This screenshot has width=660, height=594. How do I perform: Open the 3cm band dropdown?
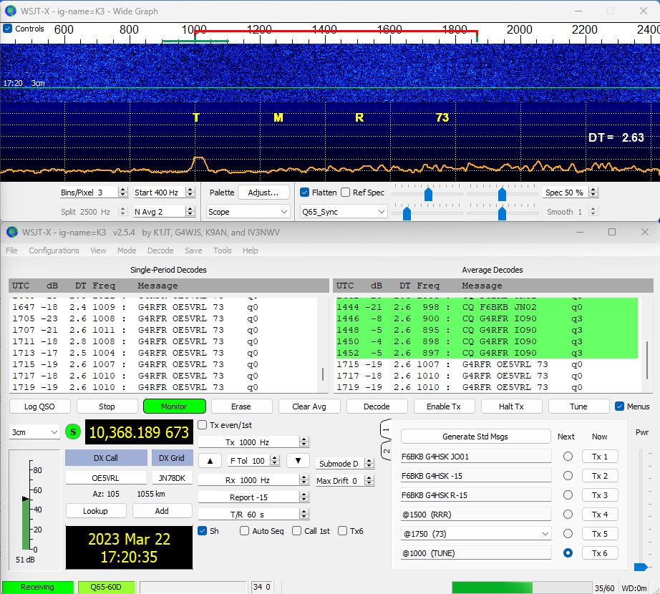point(34,432)
